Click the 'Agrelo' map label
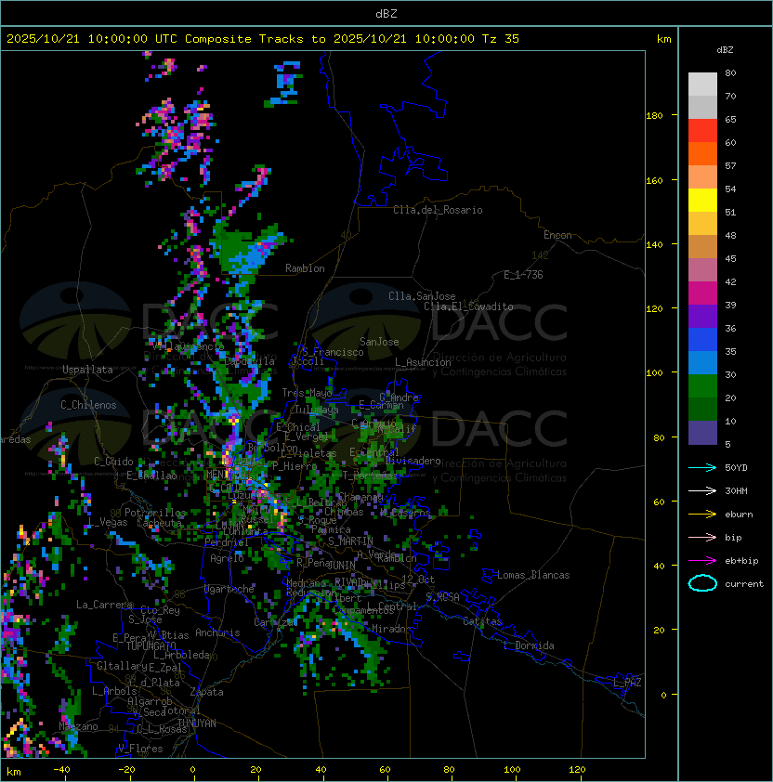Image resolution: width=773 pixels, height=782 pixels. coord(227,558)
